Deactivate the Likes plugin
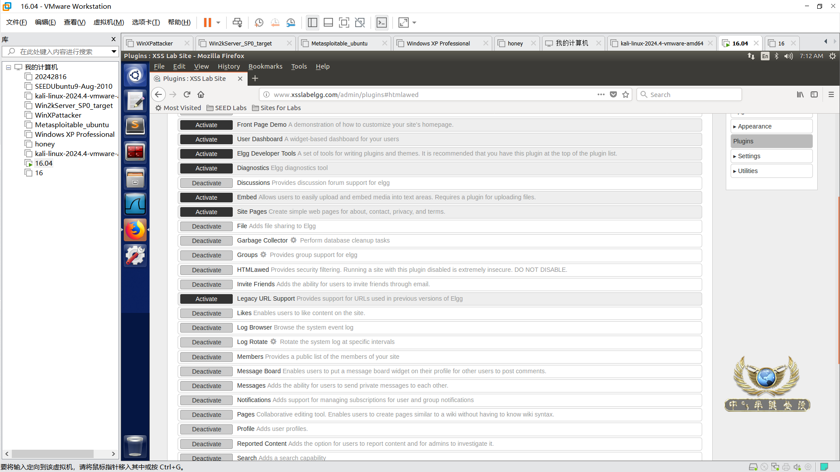The width and height of the screenshot is (840, 472). [206, 313]
